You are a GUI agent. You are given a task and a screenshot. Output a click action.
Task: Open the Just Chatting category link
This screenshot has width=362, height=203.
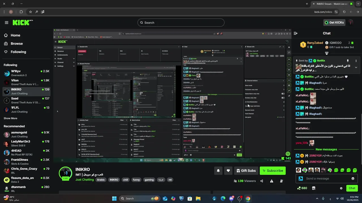[85, 180]
